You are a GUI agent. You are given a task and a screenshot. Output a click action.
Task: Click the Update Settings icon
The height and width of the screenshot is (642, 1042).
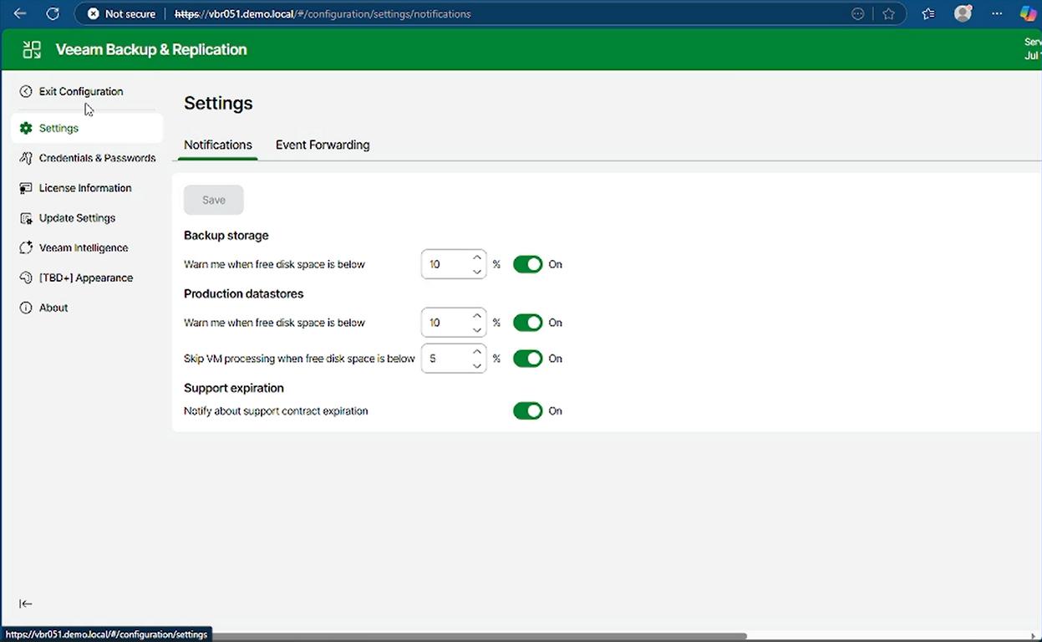[26, 218]
